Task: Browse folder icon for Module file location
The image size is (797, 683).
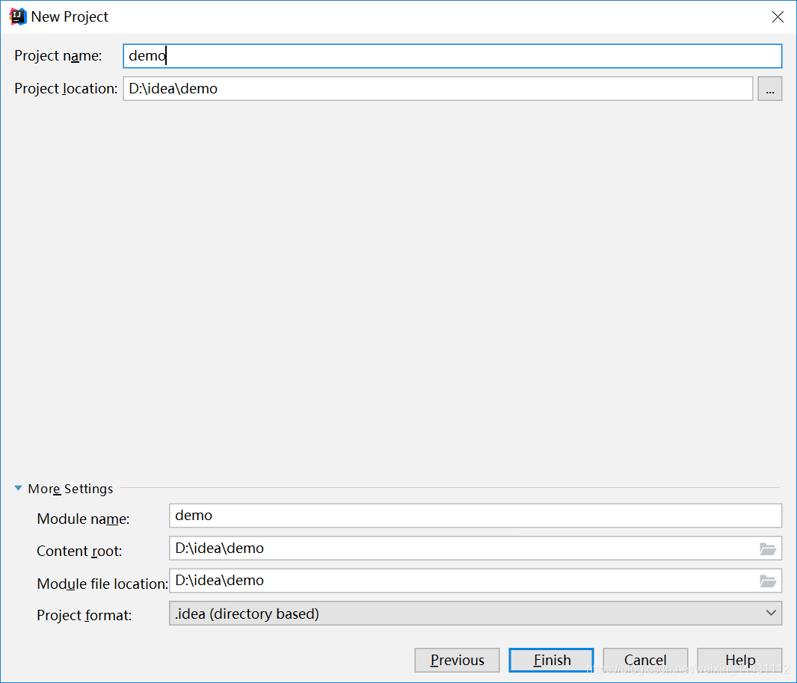Action: pyautogui.click(x=768, y=581)
